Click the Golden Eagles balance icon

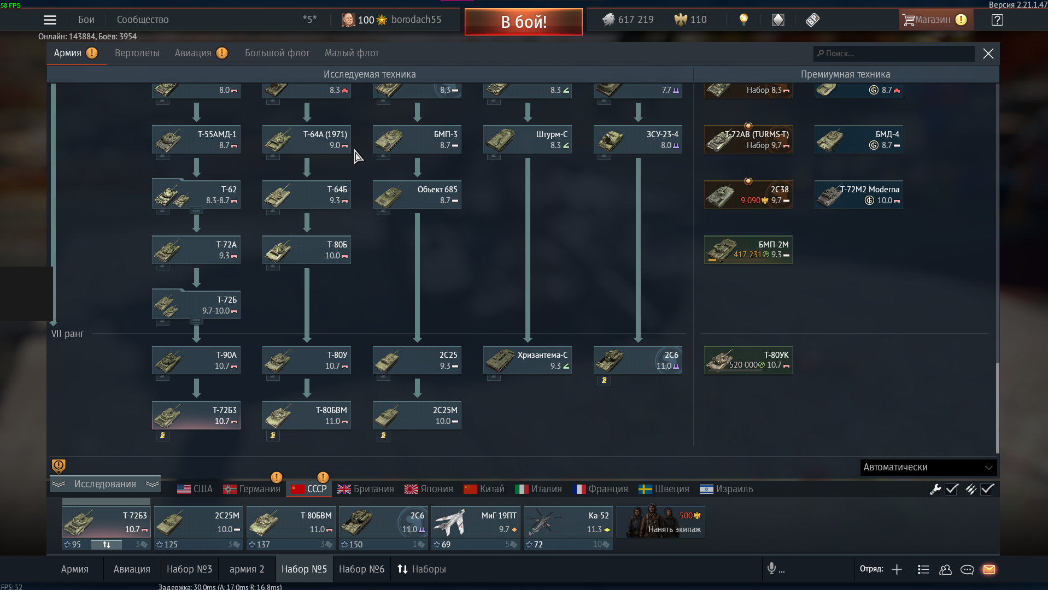pyautogui.click(x=680, y=20)
